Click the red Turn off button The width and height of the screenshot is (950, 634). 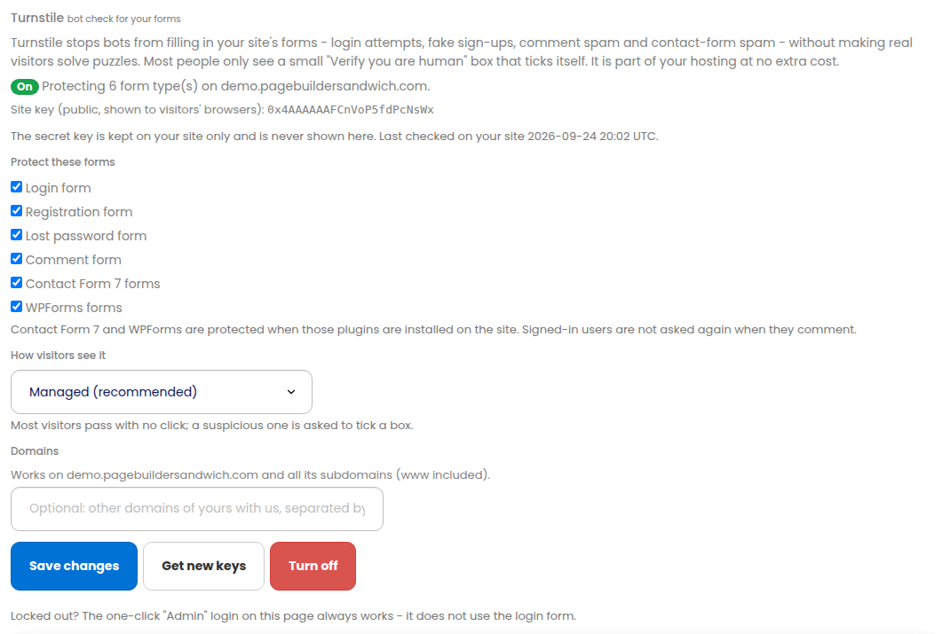click(313, 566)
